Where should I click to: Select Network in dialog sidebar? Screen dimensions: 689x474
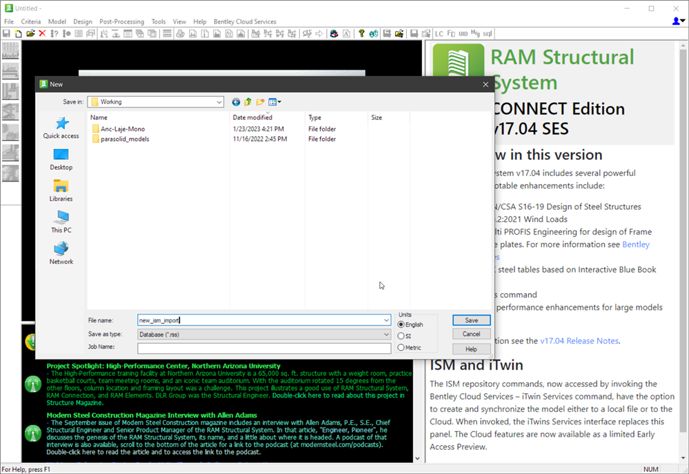coord(61,254)
